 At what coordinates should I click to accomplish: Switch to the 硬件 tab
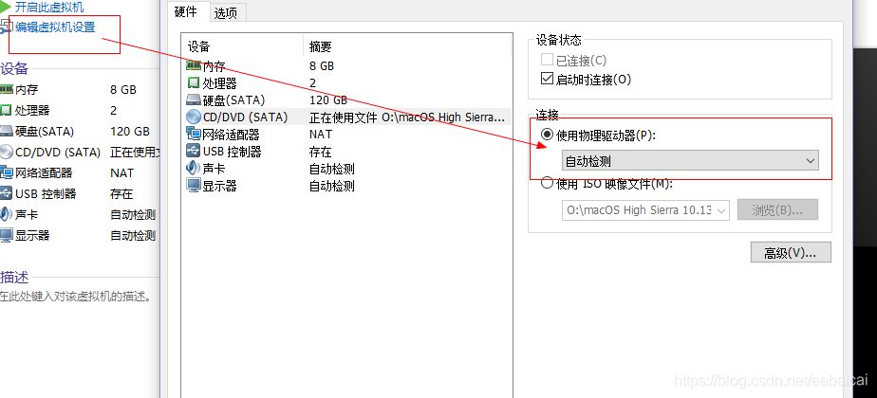(185, 11)
